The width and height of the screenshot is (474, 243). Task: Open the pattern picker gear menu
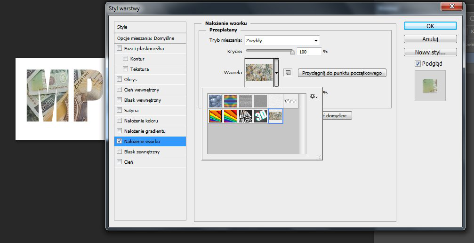coord(313,96)
